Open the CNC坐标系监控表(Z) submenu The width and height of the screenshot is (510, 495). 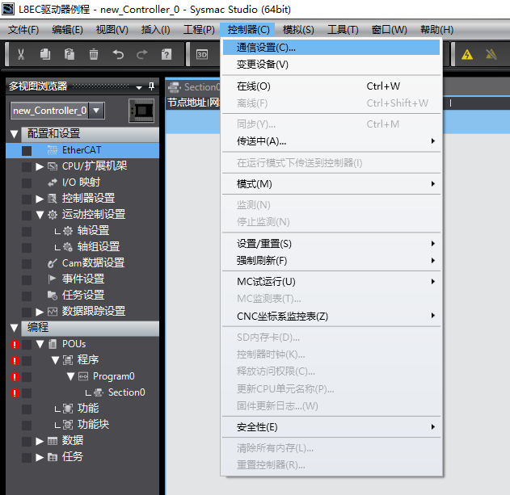click(x=331, y=316)
